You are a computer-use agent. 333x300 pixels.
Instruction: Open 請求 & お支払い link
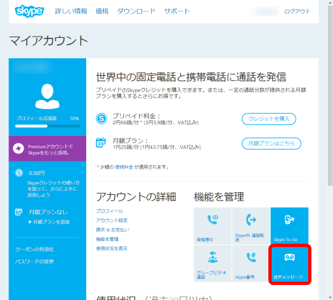112,230
